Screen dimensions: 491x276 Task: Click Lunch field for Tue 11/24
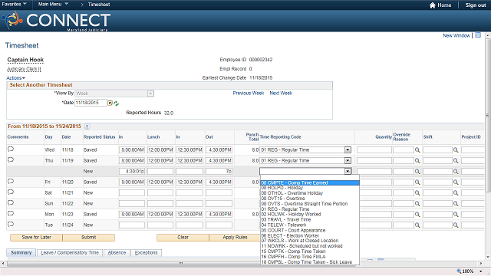click(160, 225)
